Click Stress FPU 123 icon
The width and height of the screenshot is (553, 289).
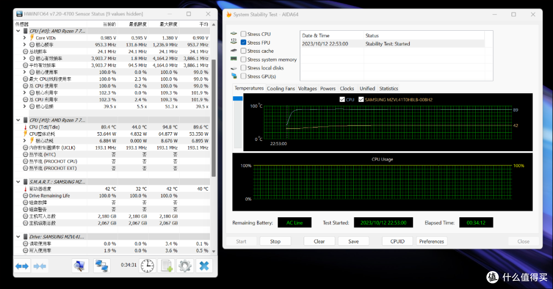233,42
